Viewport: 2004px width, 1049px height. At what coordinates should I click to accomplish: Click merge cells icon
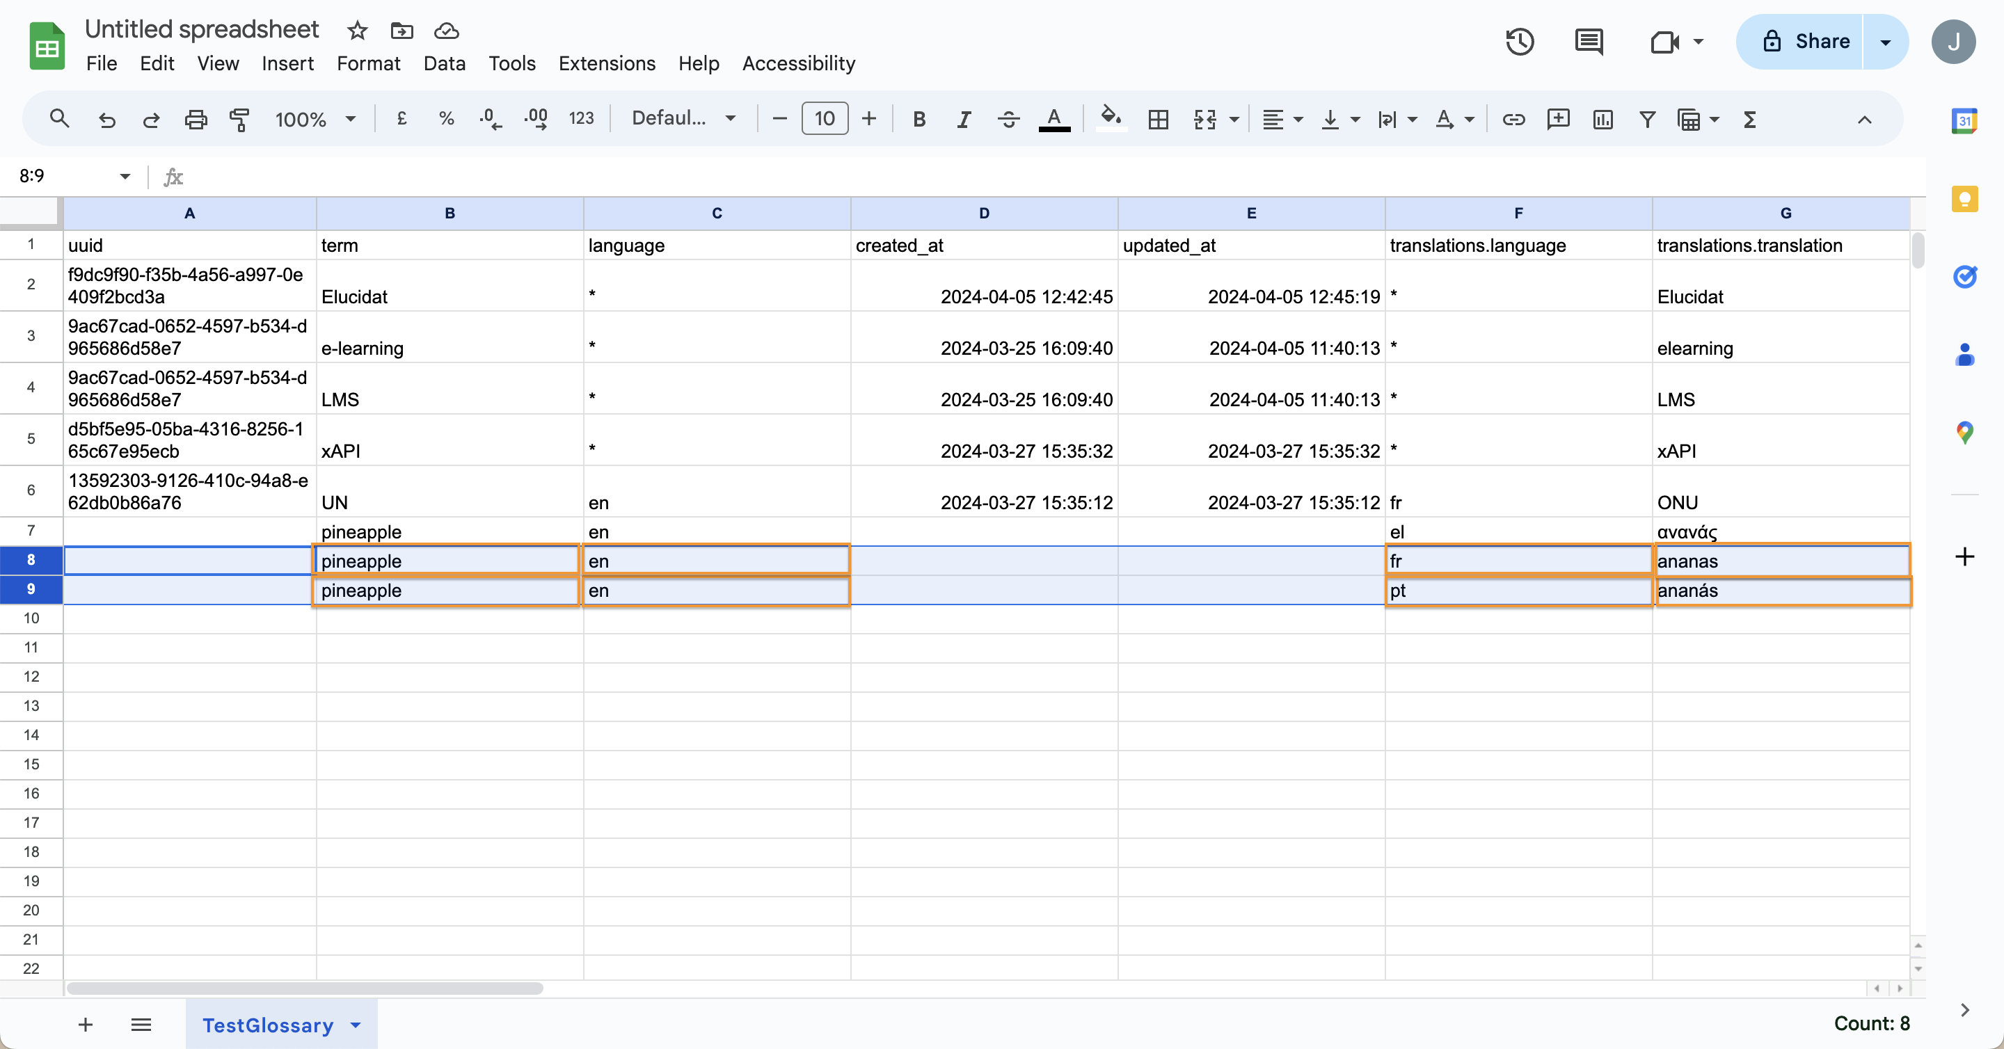[x=1204, y=119]
